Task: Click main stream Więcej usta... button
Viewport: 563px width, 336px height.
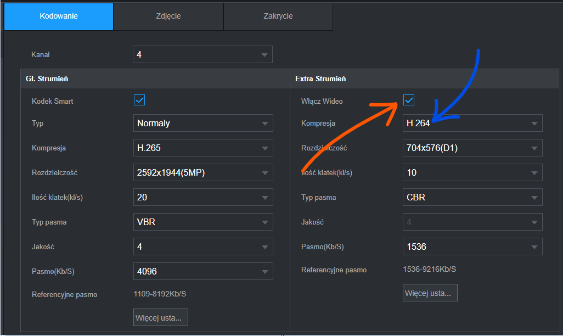Action: point(161,317)
